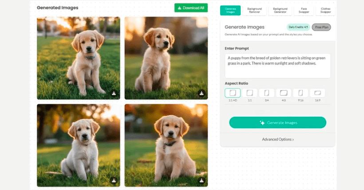Download the top-right puppy image
Image resolution: width=364 pixels, height=190 pixels.
201,93
